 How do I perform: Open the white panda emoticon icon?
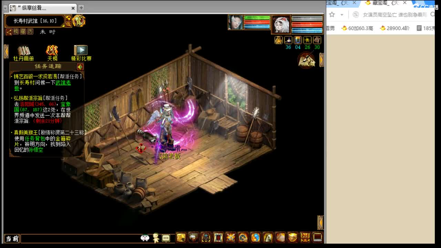[x=145, y=238]
